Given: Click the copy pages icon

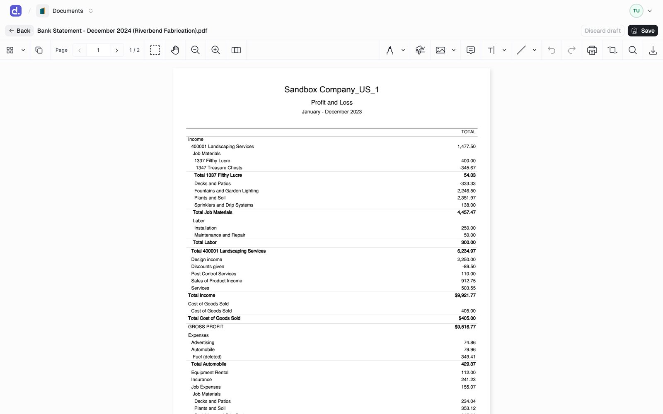Looking at the screenshot, I should (39, 50).
